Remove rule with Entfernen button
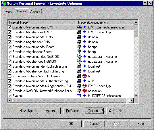Screen dimensions: 154x130 coord(73,111)
